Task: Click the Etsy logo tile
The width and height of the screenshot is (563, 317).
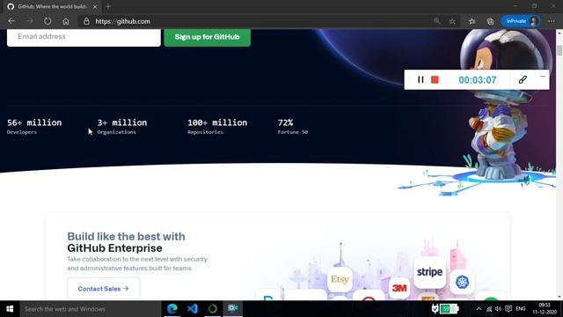Action: [x=340, y=279]
